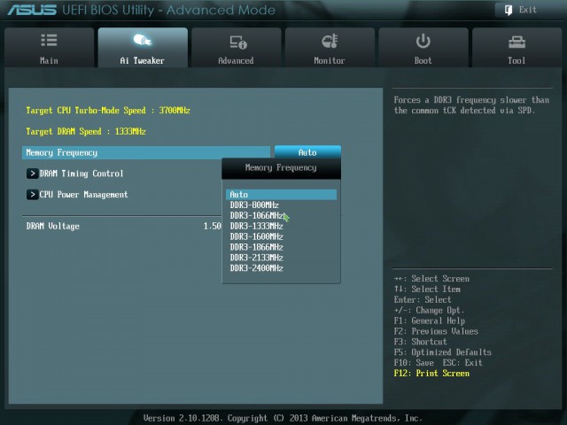Switch to the Tool tab
Screen dimensions: 567x425
point(517,47)
